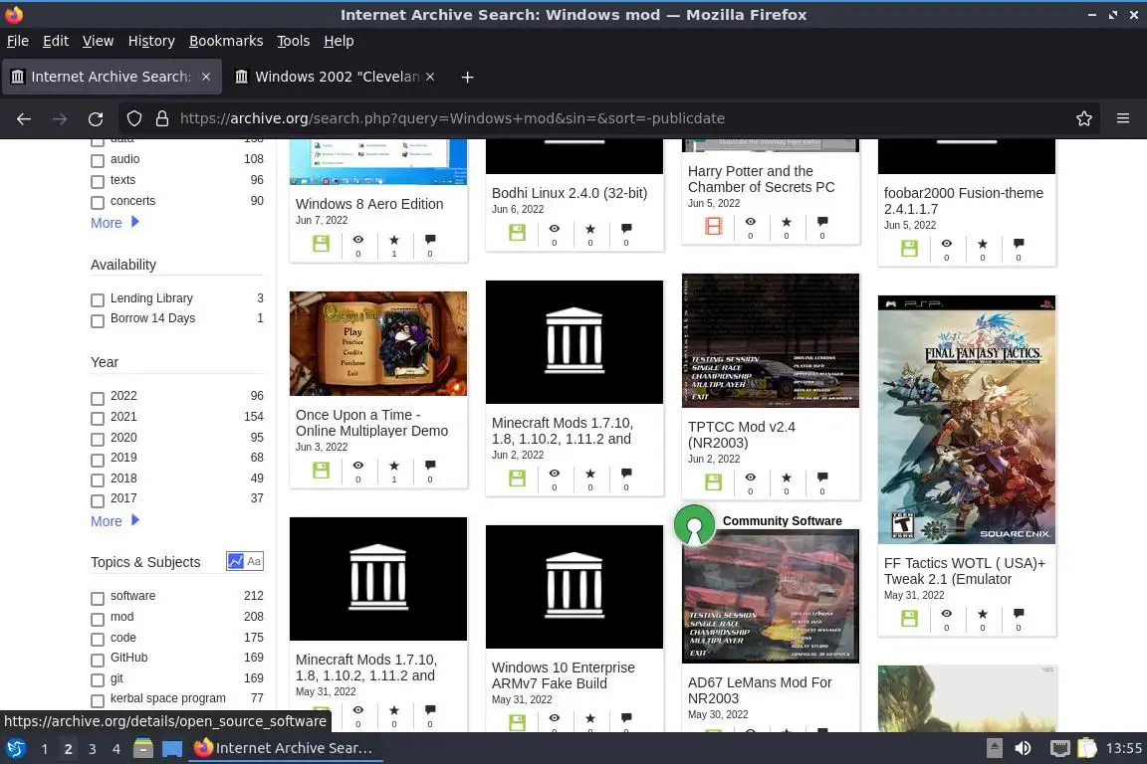Image resolution: width=1147 pixels, height=764 pixels.
Task: Check the GitHub topic filter
Action: point(98,661)
